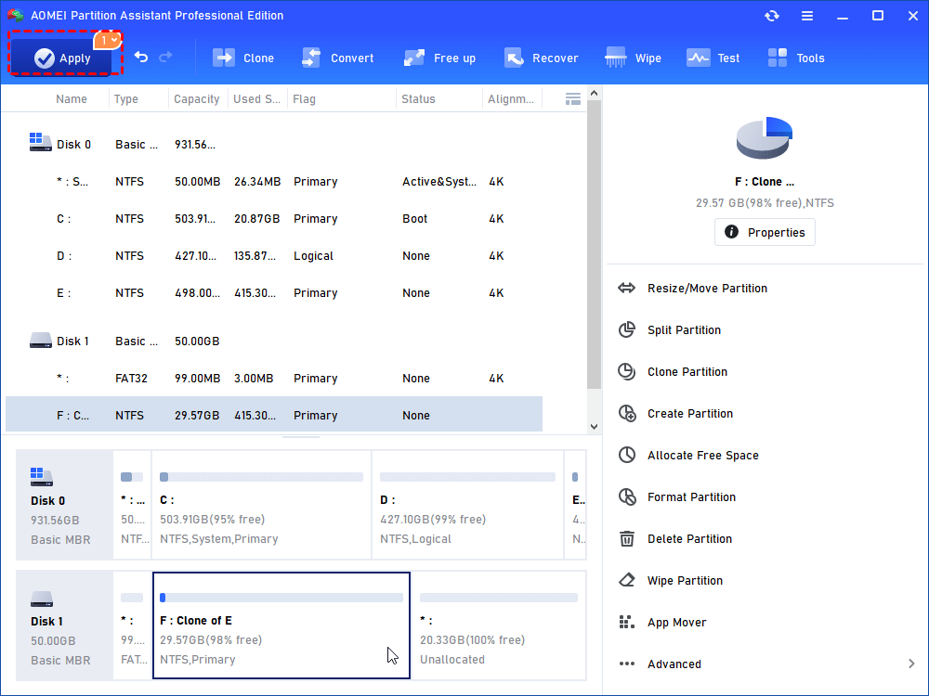Viewport: 929px width, 696px height.
Task: Sort by the Capacity column header
Action: point(197,99)
